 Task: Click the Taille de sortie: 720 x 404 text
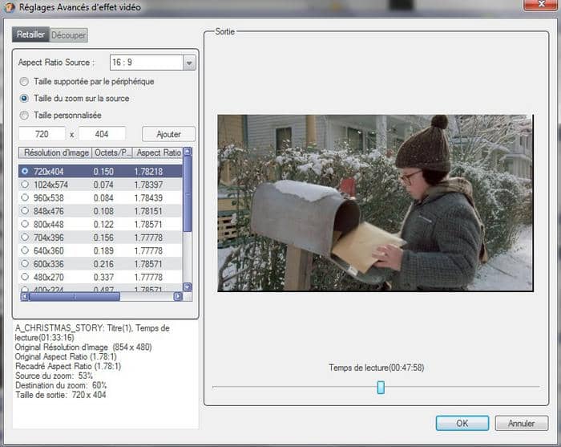coord(60,395)
